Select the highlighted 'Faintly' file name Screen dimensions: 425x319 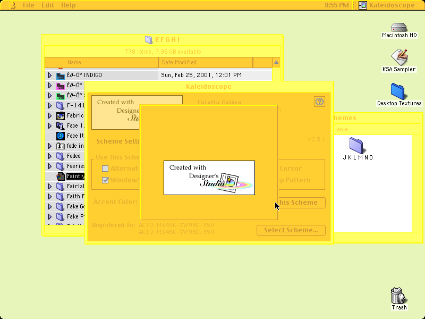75,176
